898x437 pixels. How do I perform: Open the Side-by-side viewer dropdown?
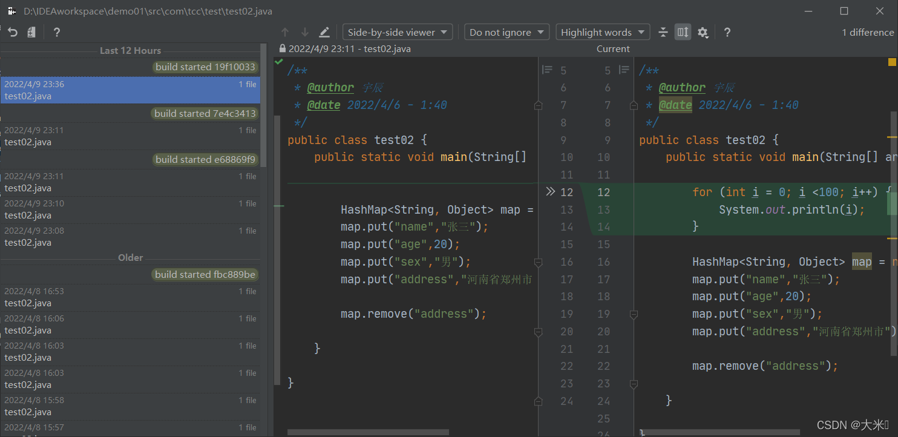tap(398, 32)
